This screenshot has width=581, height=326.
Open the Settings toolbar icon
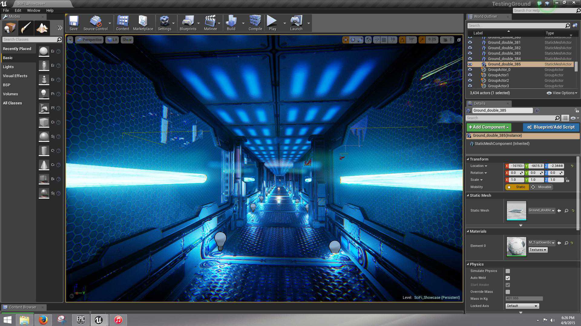[164, 23]
